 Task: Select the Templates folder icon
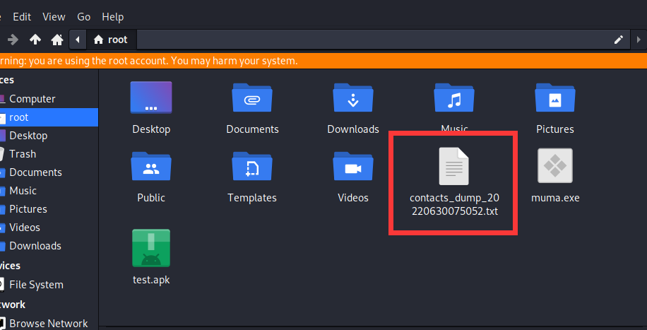coord(252,167)
